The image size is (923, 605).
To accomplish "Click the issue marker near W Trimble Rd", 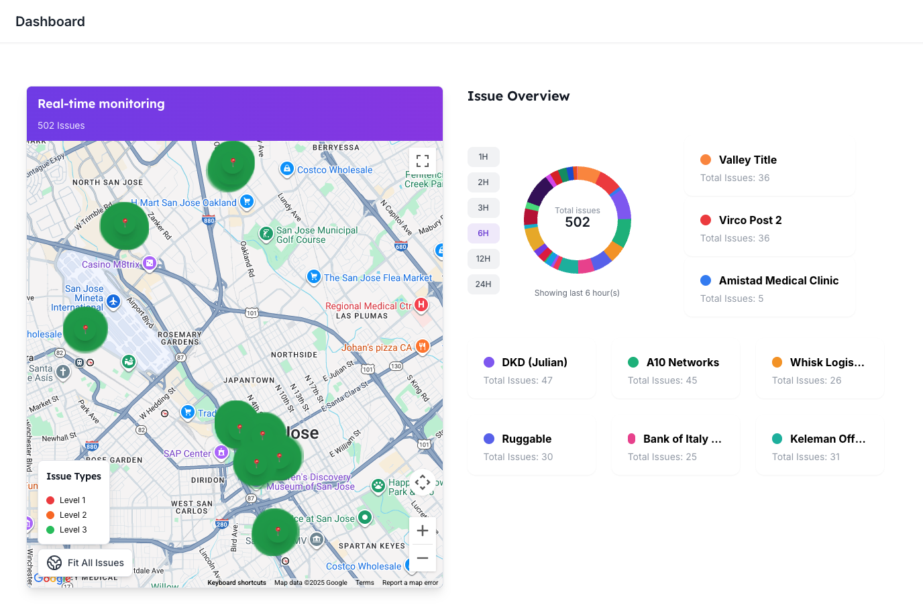I will 125,225.
